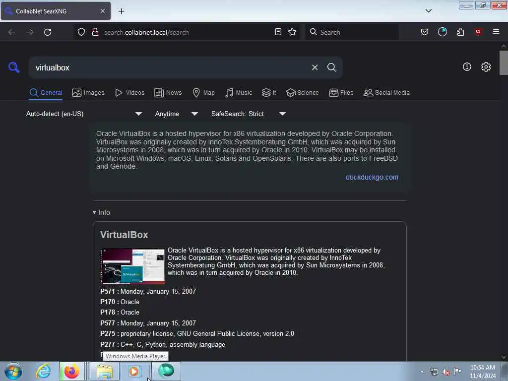The image size is (508, 381).
Task: Switch to Files tab
Action: coord(341,93)
